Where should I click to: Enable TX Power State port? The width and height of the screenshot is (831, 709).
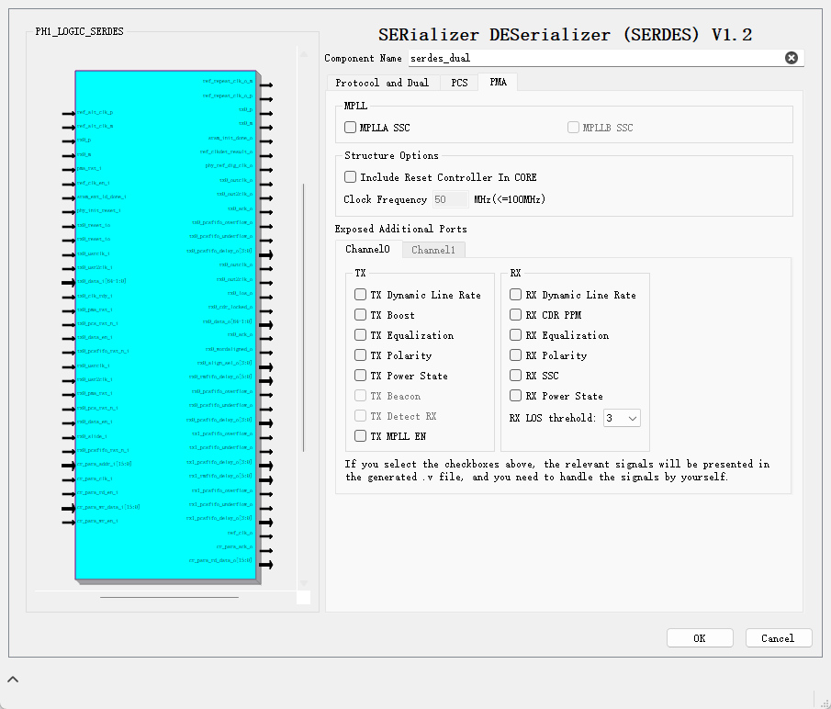(x=360, y=376)
